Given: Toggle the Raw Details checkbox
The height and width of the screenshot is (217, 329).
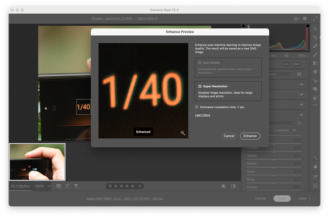Looking at the screenshot, I should 200,62.
